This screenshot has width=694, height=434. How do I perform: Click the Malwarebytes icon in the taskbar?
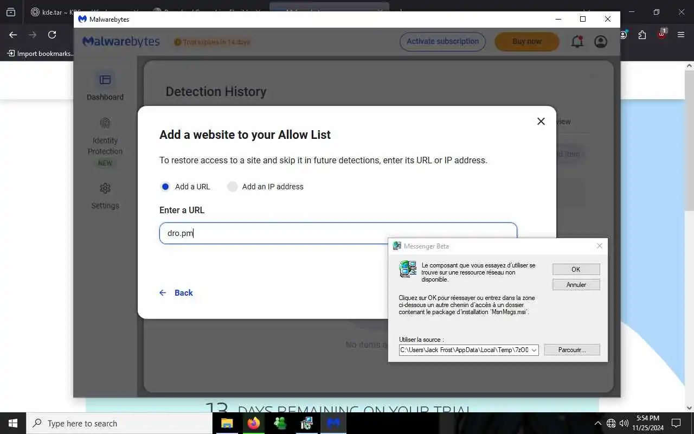coord(333,423)
